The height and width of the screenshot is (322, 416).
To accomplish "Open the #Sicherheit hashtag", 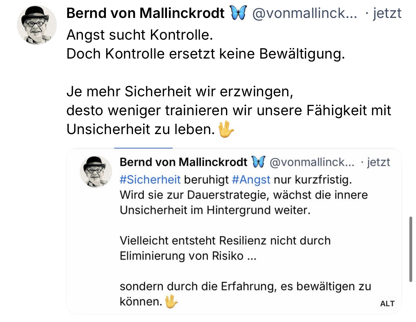I will [150, 180].
